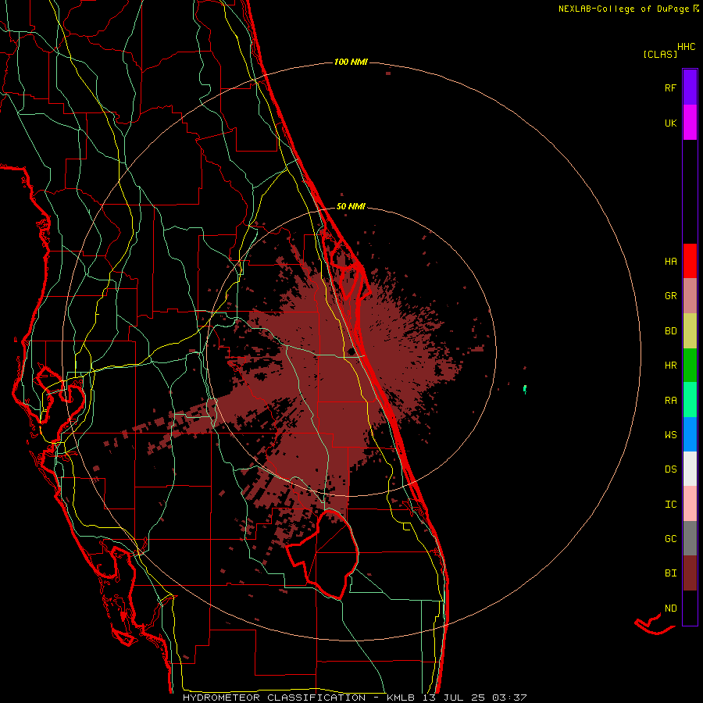Click the "BD" legend label
Image resolution: width=703 pixels, height=703 pixels.
click(670, 331)
